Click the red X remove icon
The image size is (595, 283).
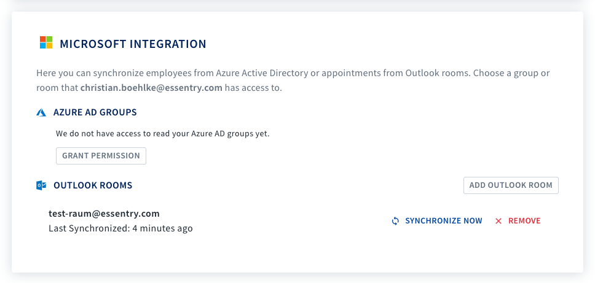(498, 221)
